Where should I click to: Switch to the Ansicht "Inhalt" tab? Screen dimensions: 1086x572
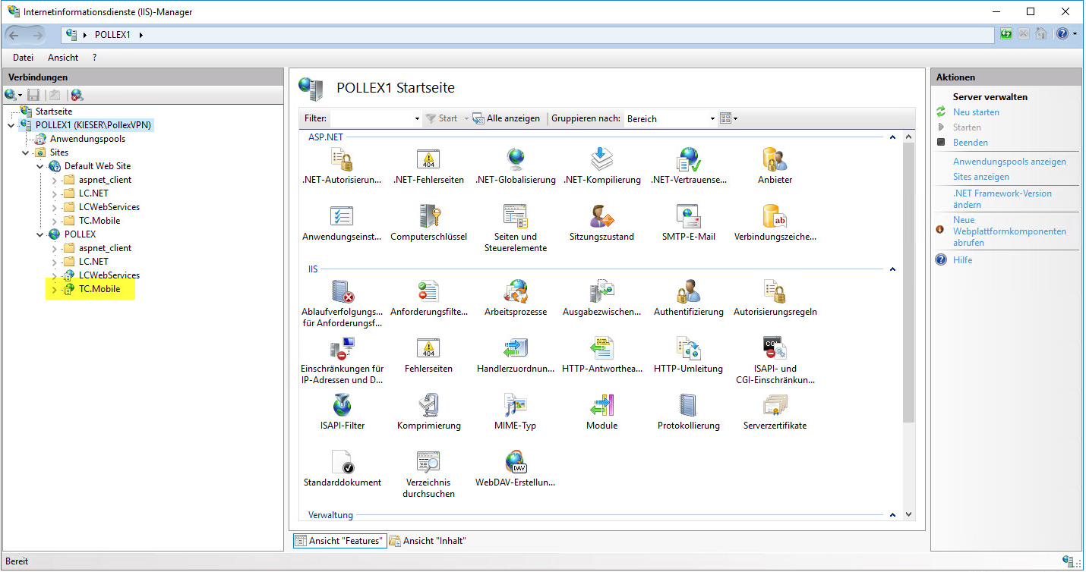point(428,541)
